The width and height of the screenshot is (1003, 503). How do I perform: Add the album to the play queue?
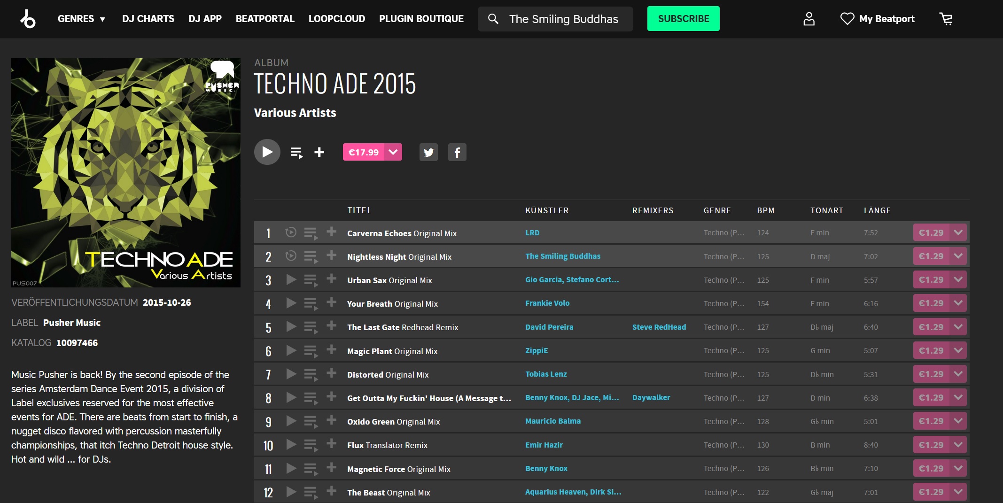(296, 153)
